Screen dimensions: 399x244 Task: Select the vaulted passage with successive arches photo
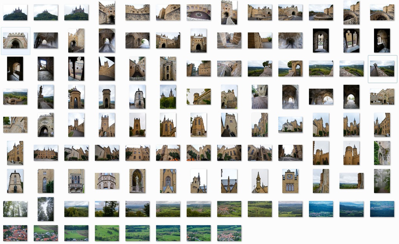coord(290,97)
